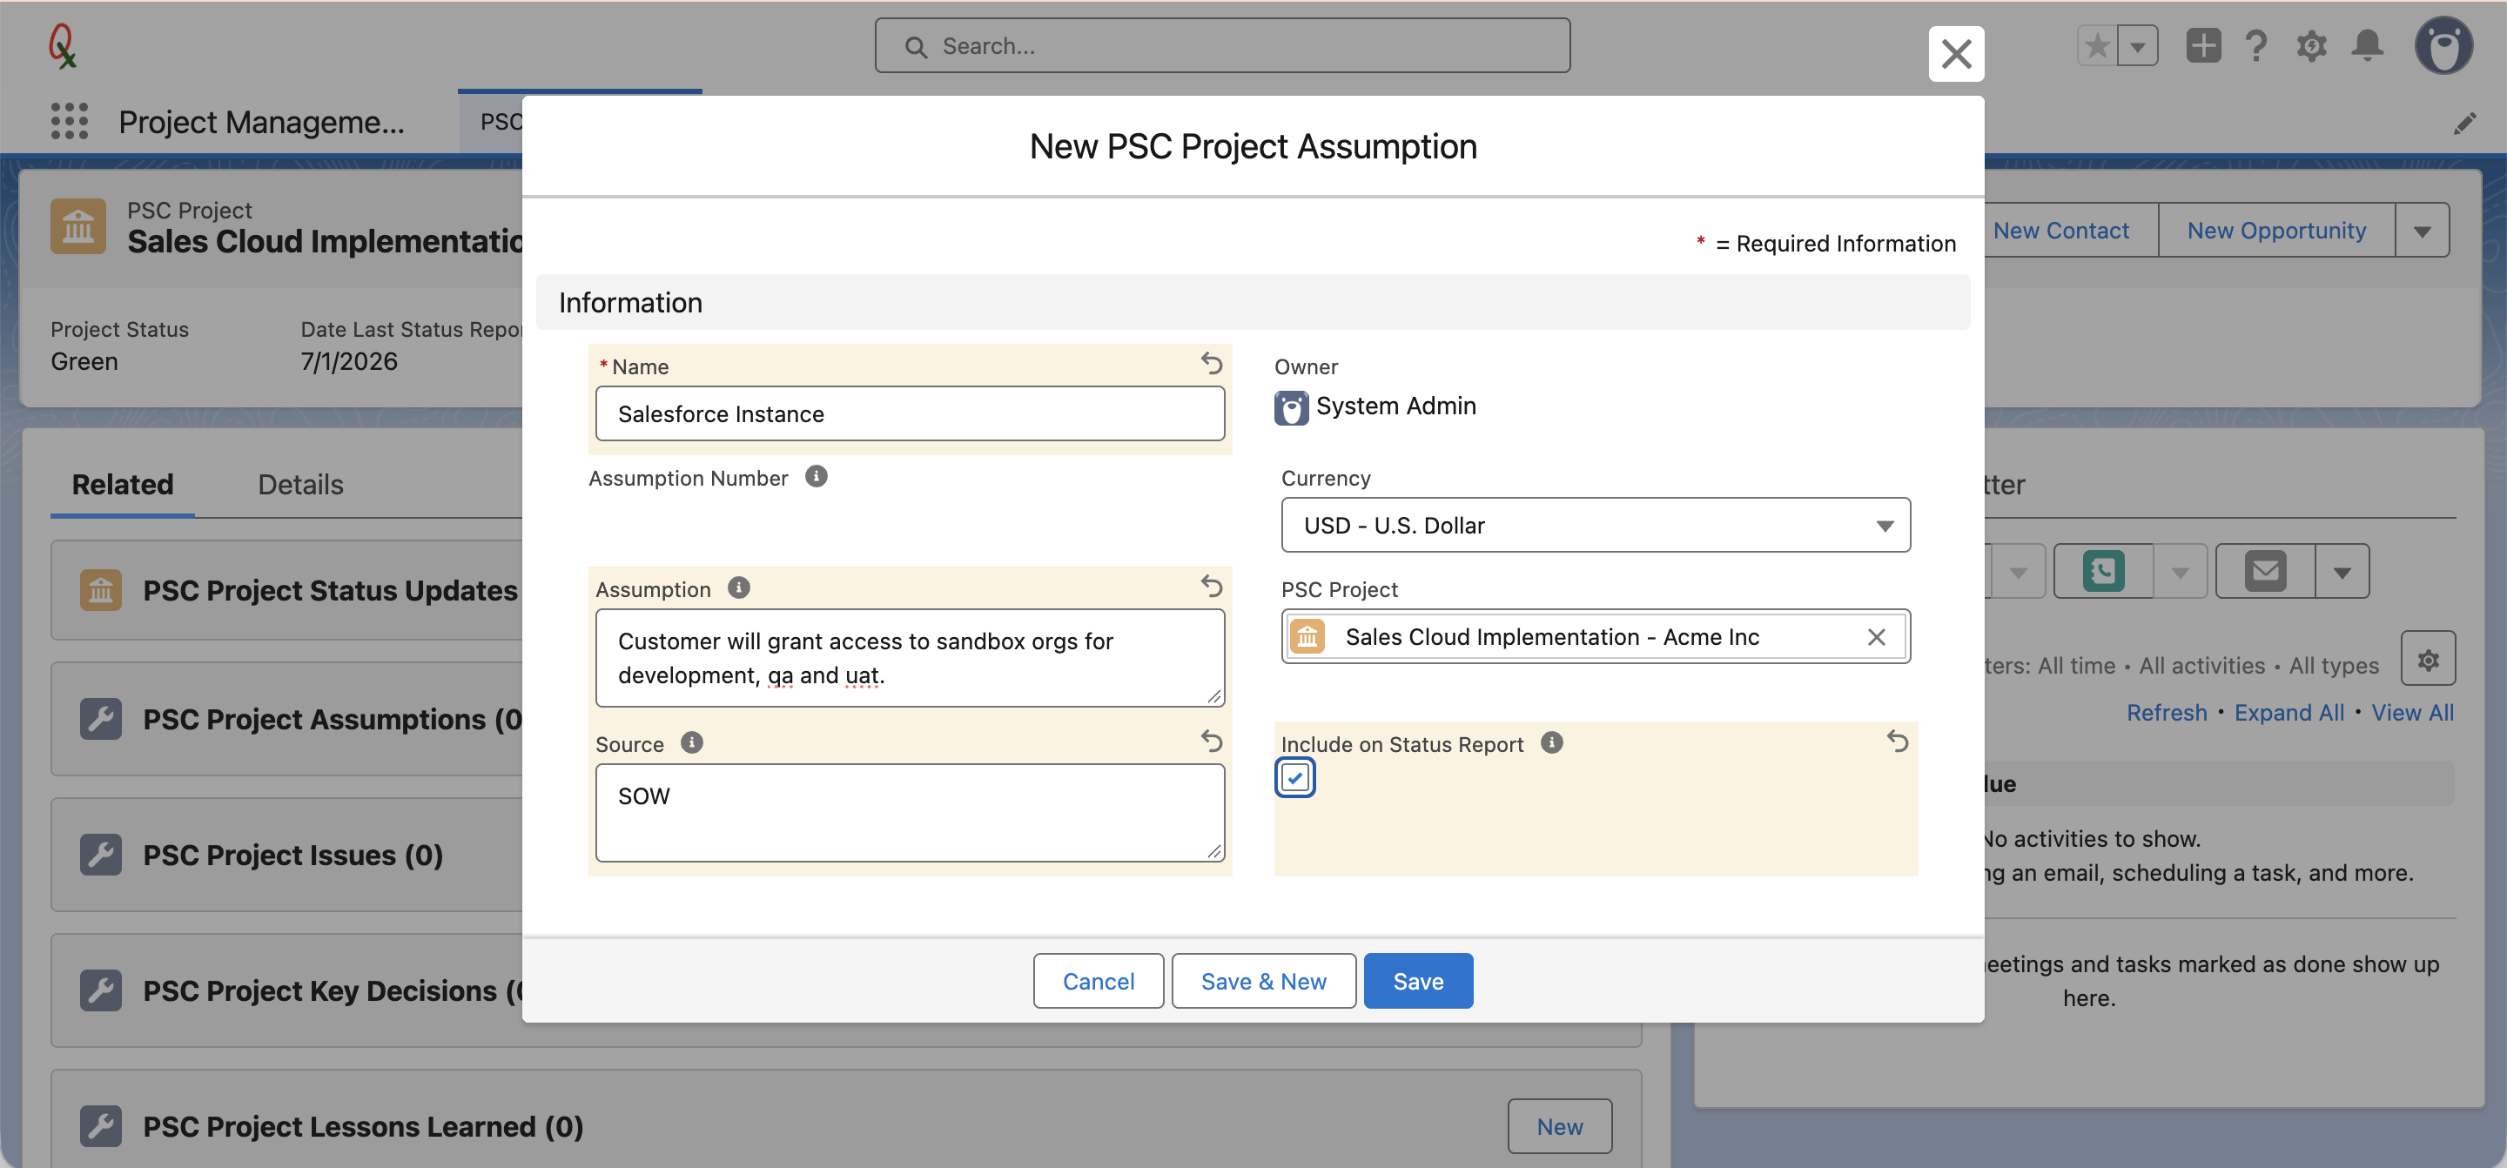Open the global actions plus icon
The image size is (2507, 1168).
tap(2203, 46)
